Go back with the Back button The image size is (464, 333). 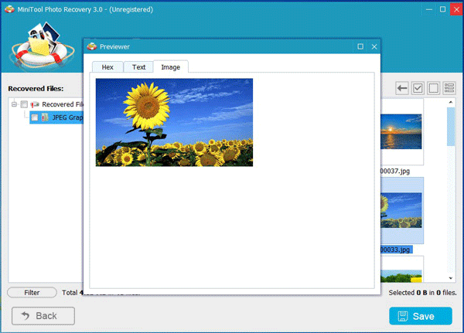43,315
